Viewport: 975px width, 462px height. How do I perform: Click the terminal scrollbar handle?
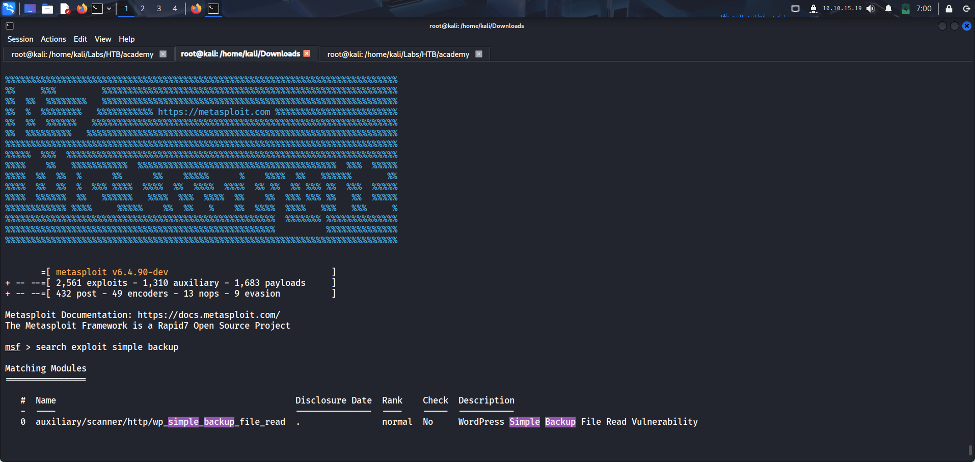[970, 450]
